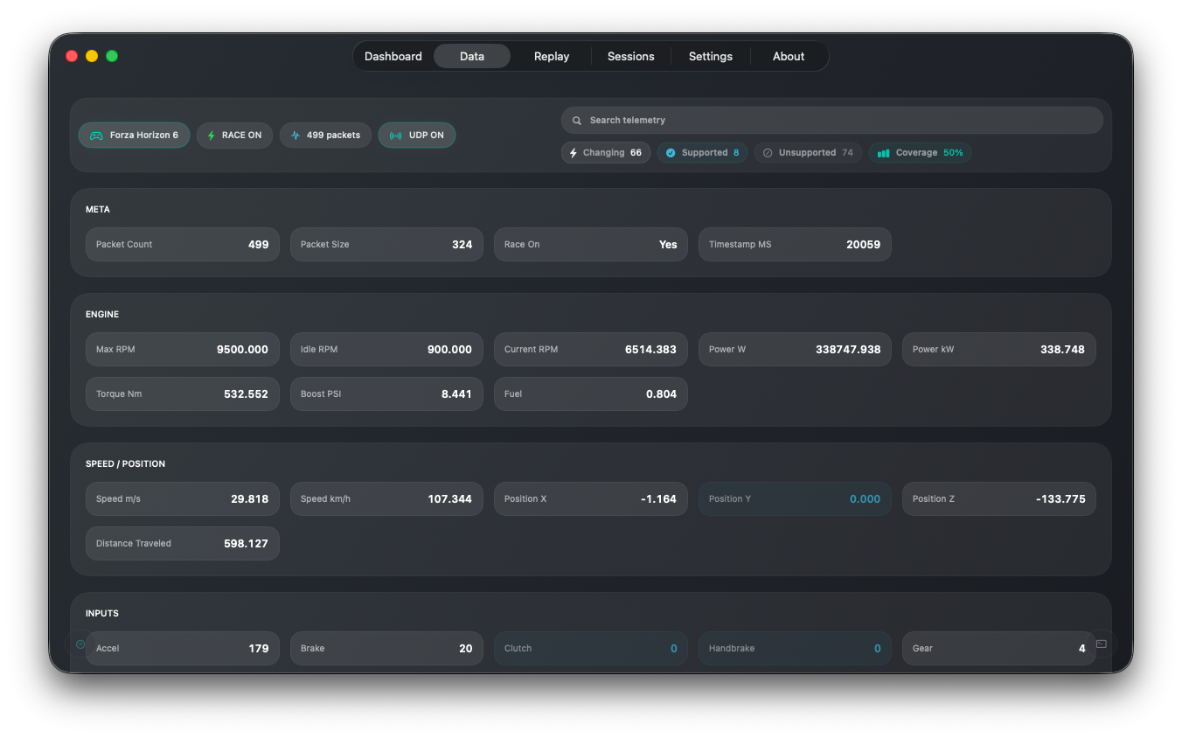Open the Sessions tab

(x=631, y=56)
